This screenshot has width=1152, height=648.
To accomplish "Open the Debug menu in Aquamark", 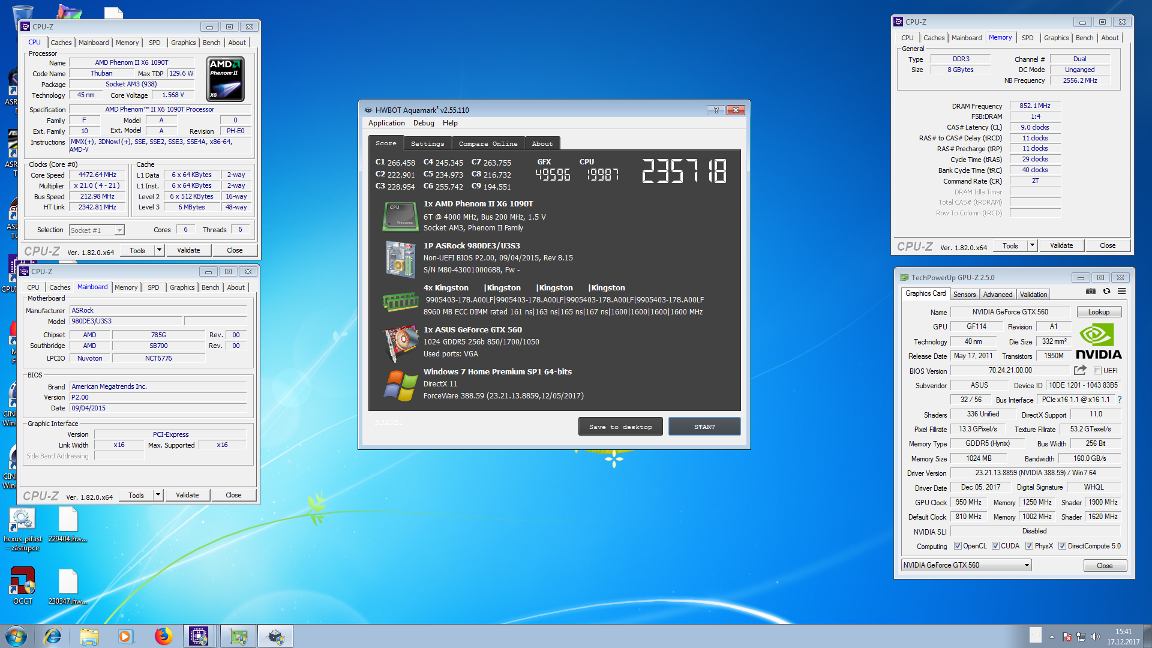I will (x=424, y=123).
